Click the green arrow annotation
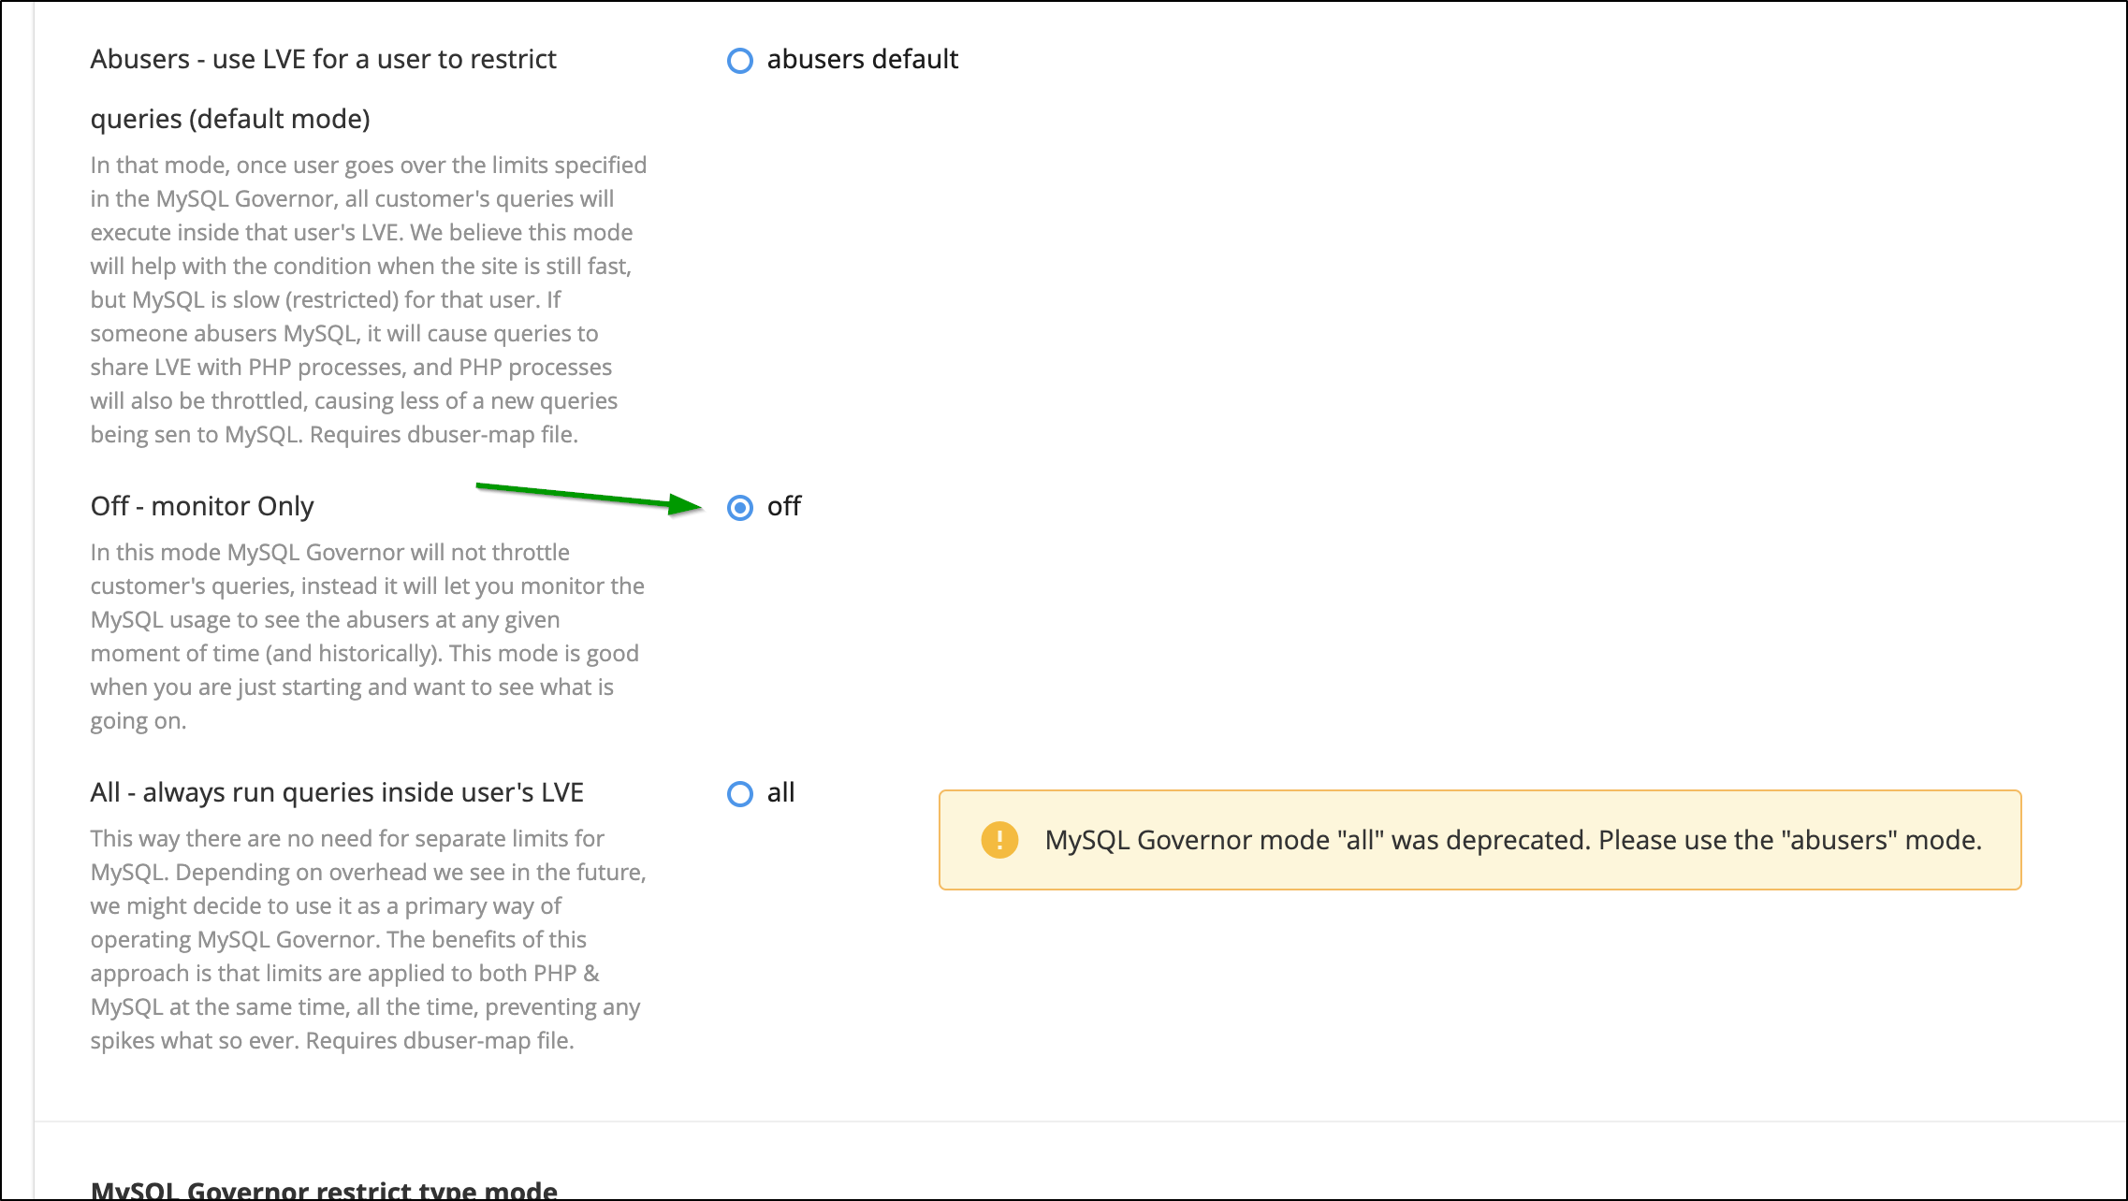The image size is (2128, 1201). 588,498
